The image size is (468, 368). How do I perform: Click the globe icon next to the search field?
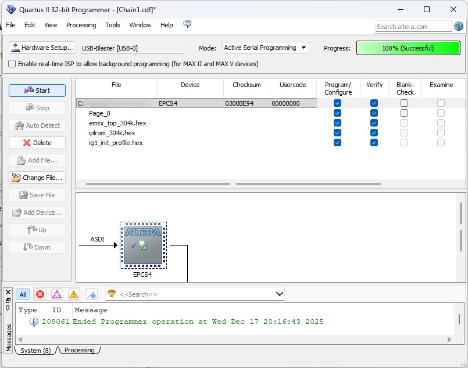pos(460,26)
